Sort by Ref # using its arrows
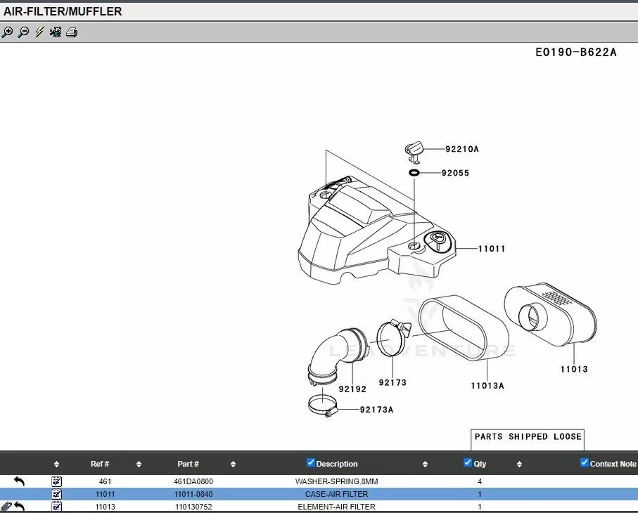This screenshot has height=513, width=638. click(139, 465)
